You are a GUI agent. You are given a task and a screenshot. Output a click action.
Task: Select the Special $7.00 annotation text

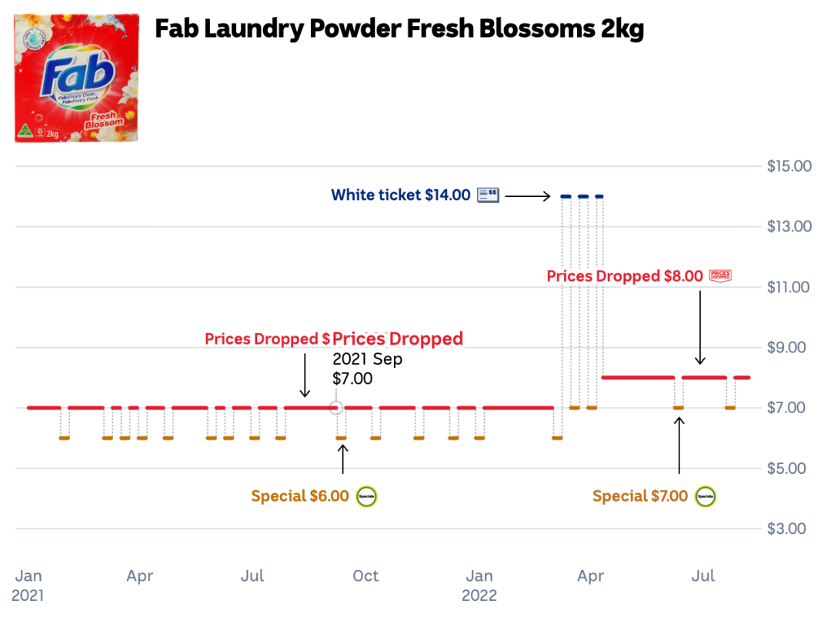(x=640, y=496)
